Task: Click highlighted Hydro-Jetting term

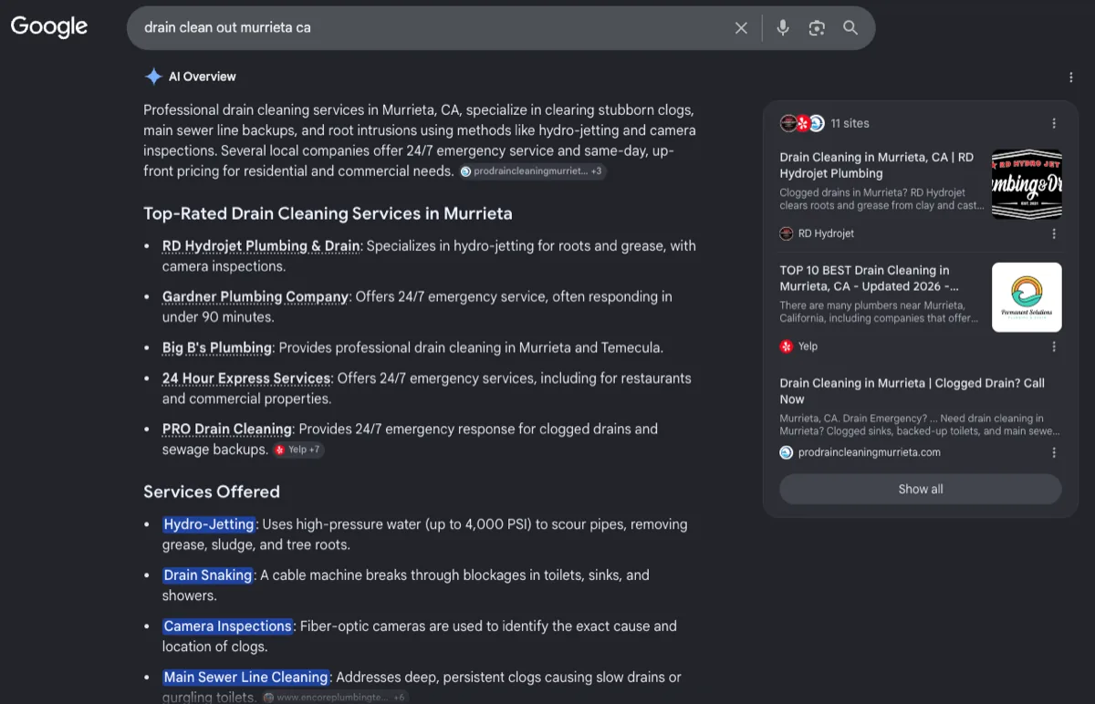Action: (x=209, y=524)
